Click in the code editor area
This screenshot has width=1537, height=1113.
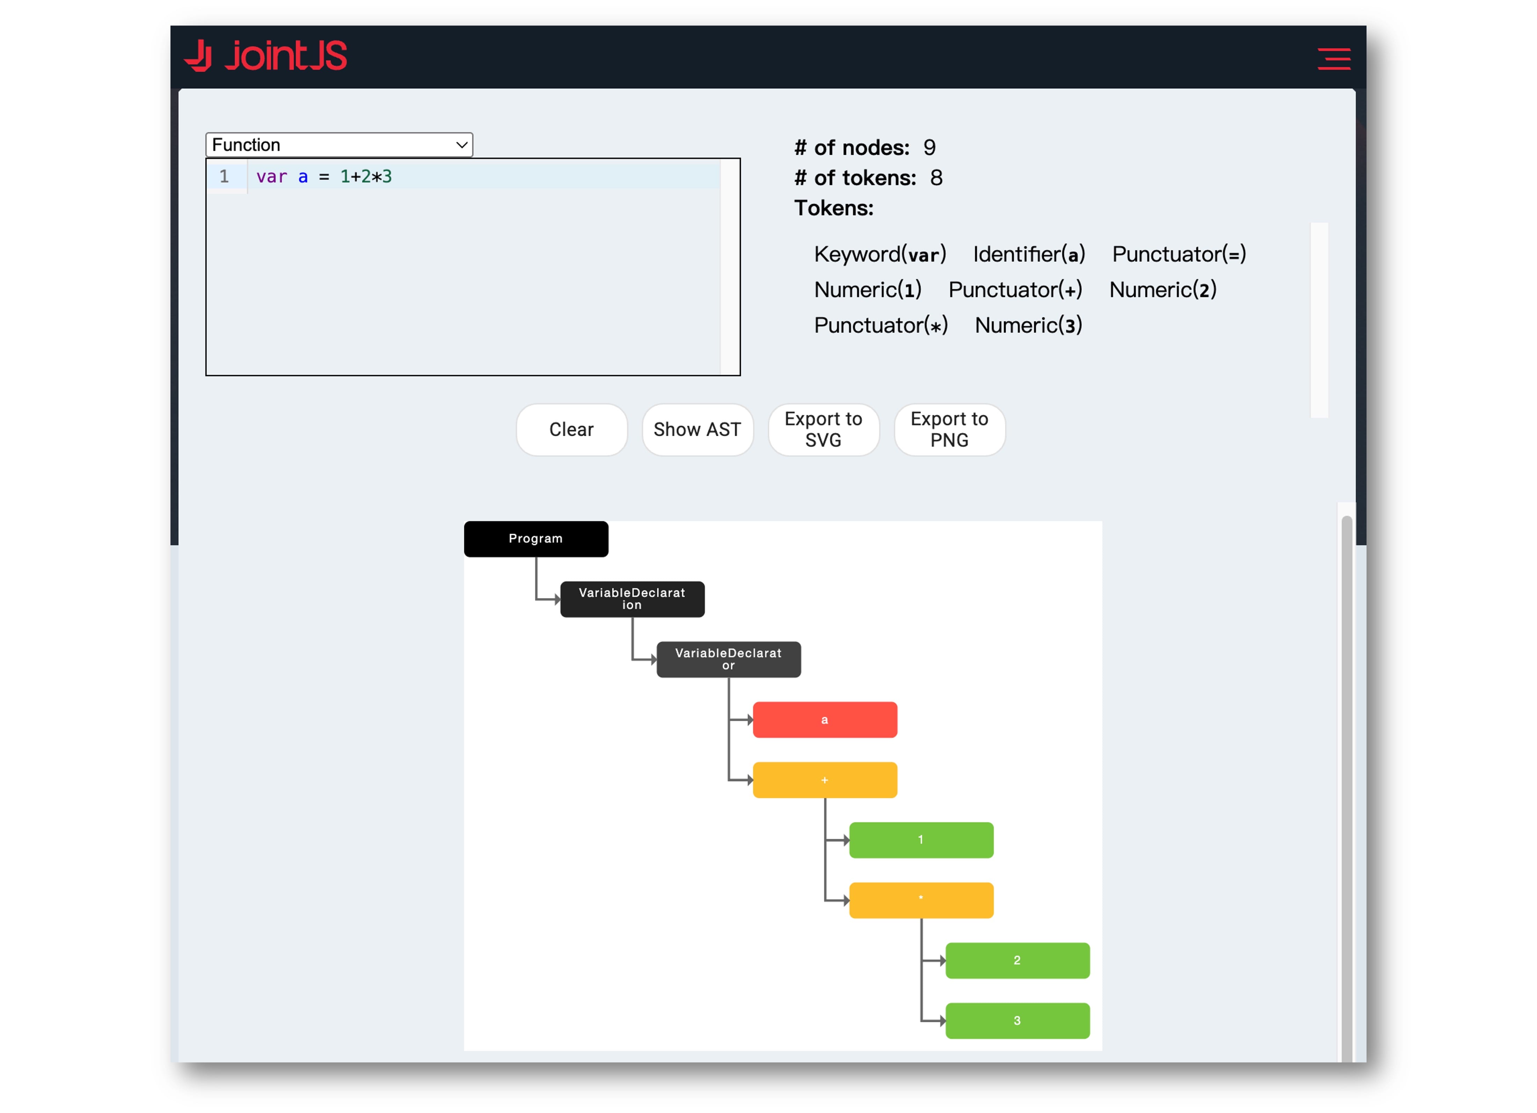coord(473,267)
